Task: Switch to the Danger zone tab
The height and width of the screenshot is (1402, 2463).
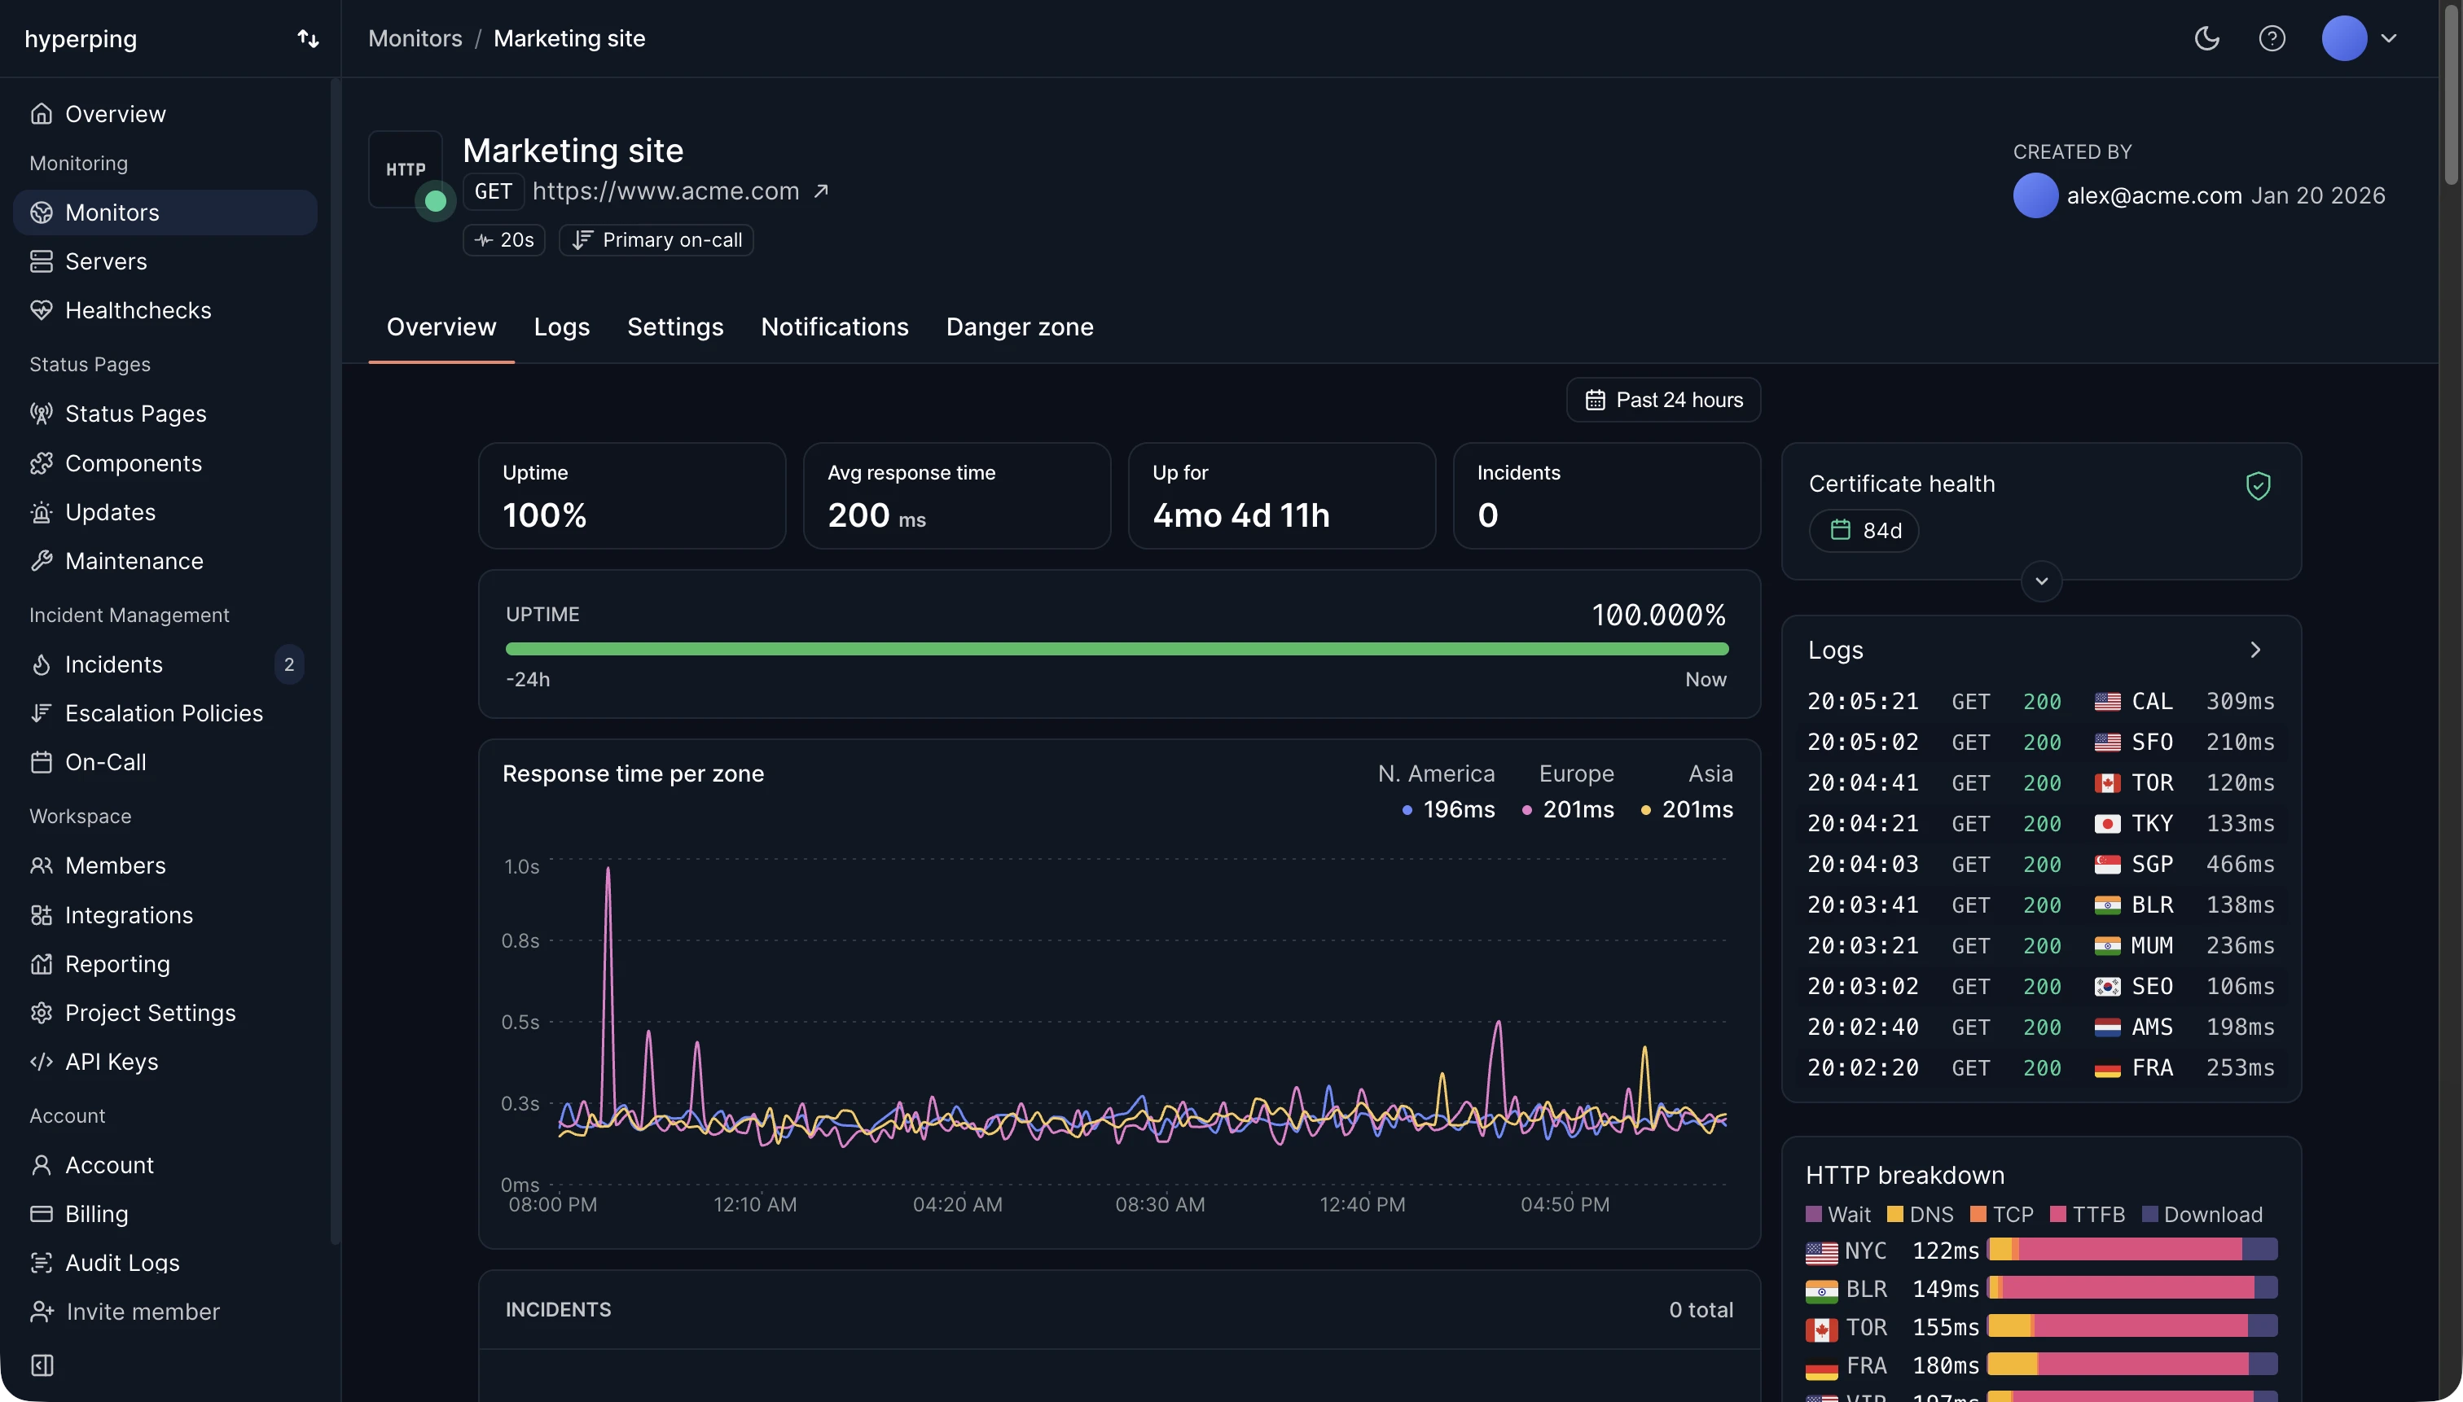Action: [1019, 327]
